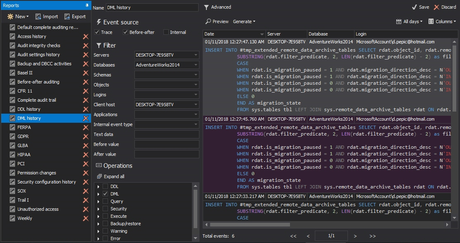The height and width of the screenshot is (243, 460).
Task: Click the report icon next to Complete audit trail
Action: coord(12,100)
